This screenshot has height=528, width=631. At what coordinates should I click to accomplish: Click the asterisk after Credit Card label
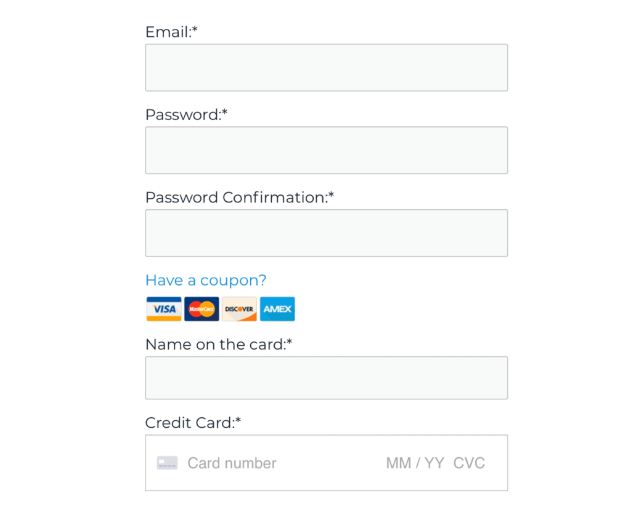[x=238, y=420]
